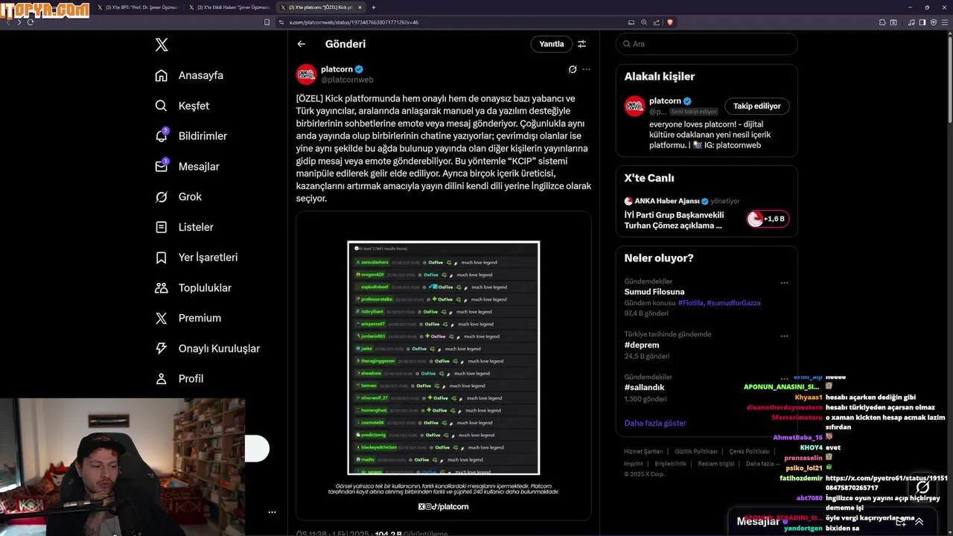Open Gizlilik Politikası link

(695, 451)
